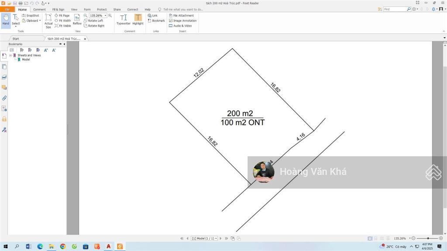Activate the Highlight tool
The image size is (447, 251).
point(138,20)
